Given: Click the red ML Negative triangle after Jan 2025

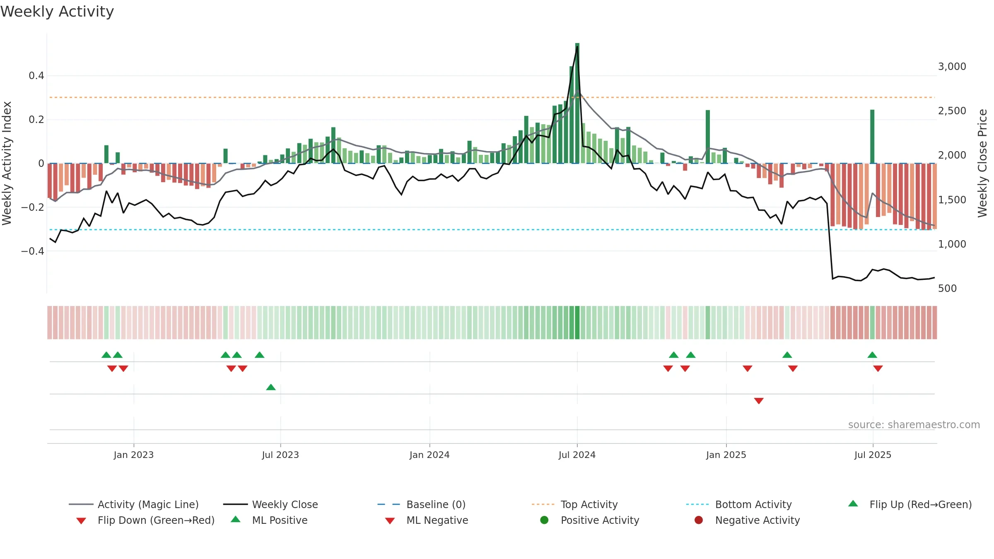Looking at the screenshot, I should (759, 401).
